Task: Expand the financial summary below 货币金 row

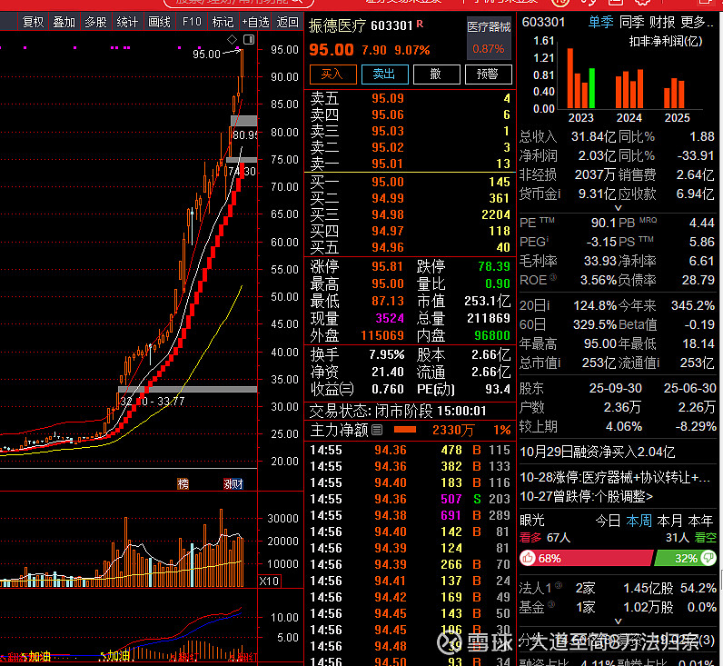Action: click(x=618, y=208)
